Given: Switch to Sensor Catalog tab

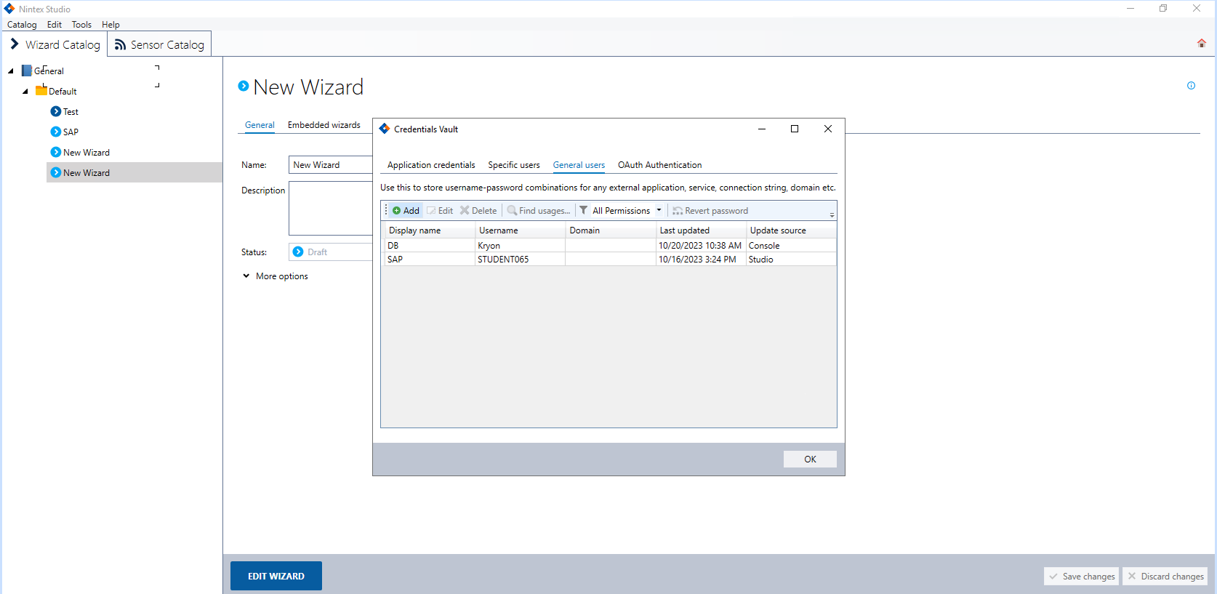Looking at the screenshot, I should coord(160,44).
